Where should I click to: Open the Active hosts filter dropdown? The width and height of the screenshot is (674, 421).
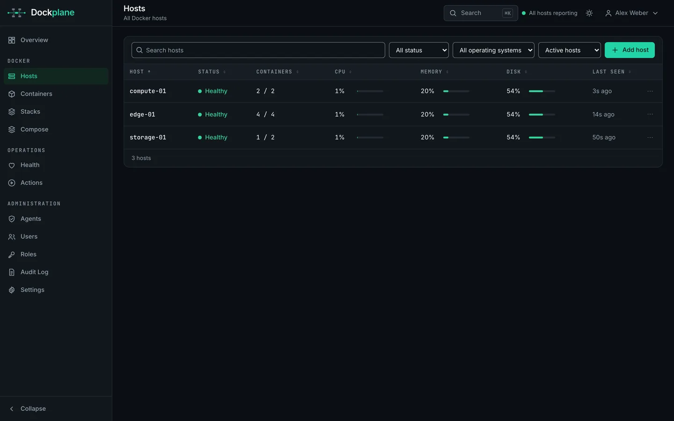click(x=570, y=50)
